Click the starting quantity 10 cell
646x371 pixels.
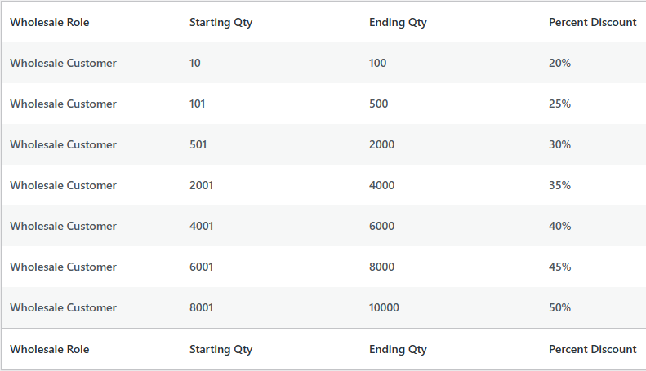pyautogui.click(x=195, y=63)
